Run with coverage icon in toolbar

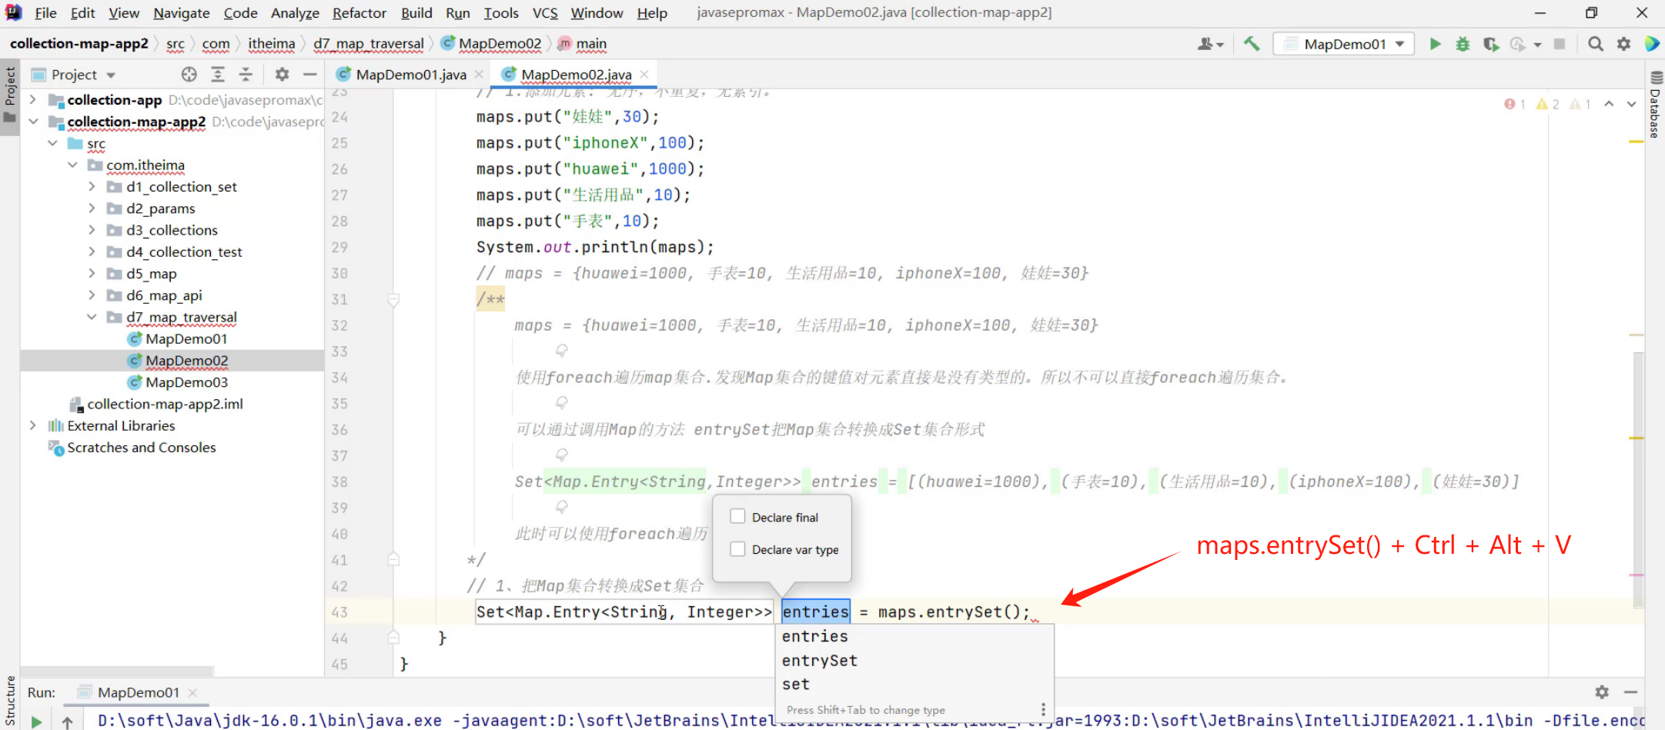click(x=1491, y=44)
